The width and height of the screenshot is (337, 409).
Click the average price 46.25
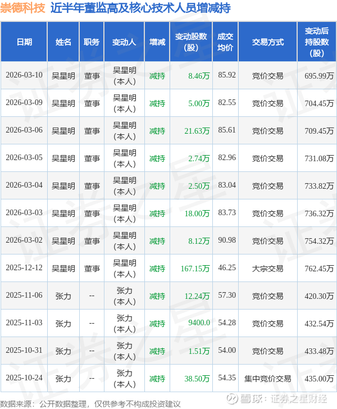click(227, 268)
